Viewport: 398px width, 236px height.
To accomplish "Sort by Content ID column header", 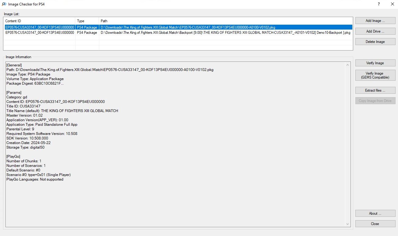I will [39, 21].
